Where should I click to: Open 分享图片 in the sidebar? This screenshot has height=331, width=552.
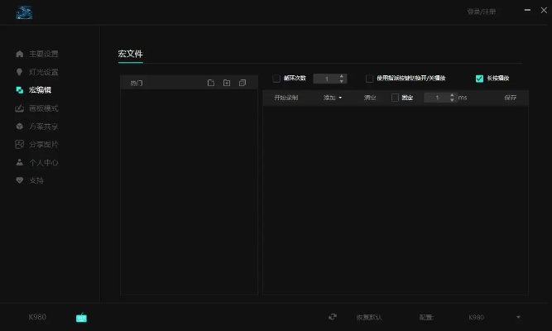[43, 145]
